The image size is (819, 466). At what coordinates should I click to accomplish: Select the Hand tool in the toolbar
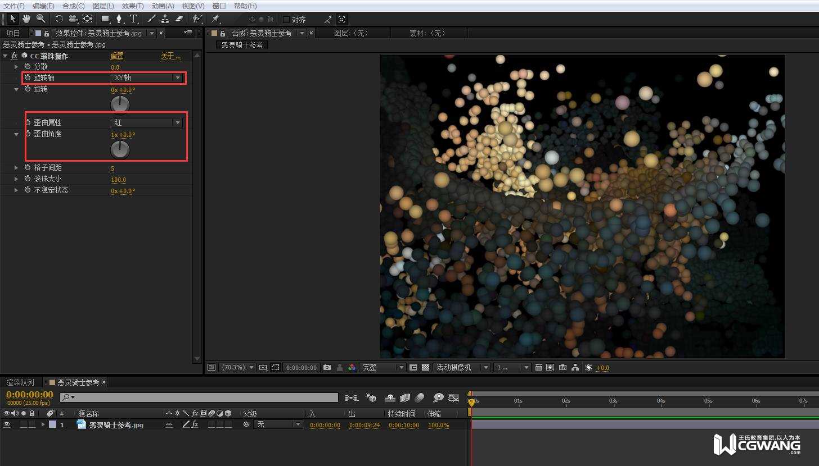tap(26, 19)
